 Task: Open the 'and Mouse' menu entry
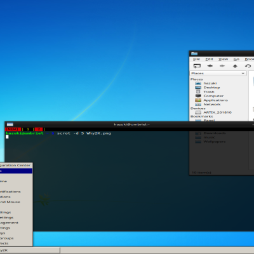point(16,202)
